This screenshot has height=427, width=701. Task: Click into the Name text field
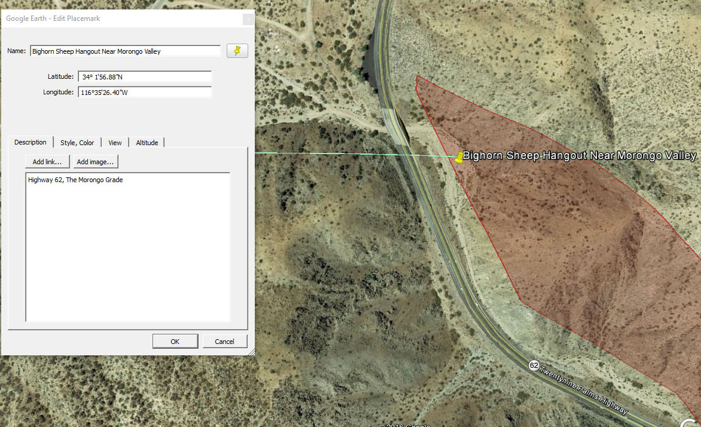pyautogui.click(x=125, y=51)
